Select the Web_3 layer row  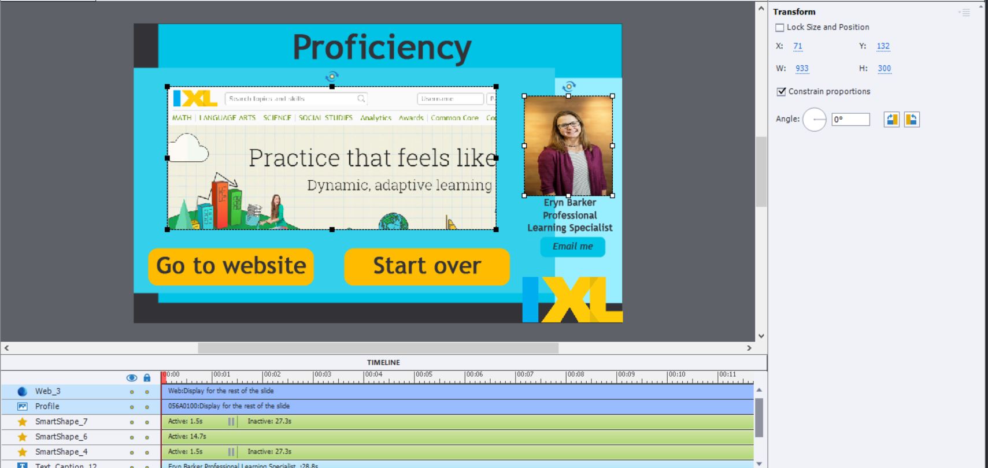(x=81, y=391)
